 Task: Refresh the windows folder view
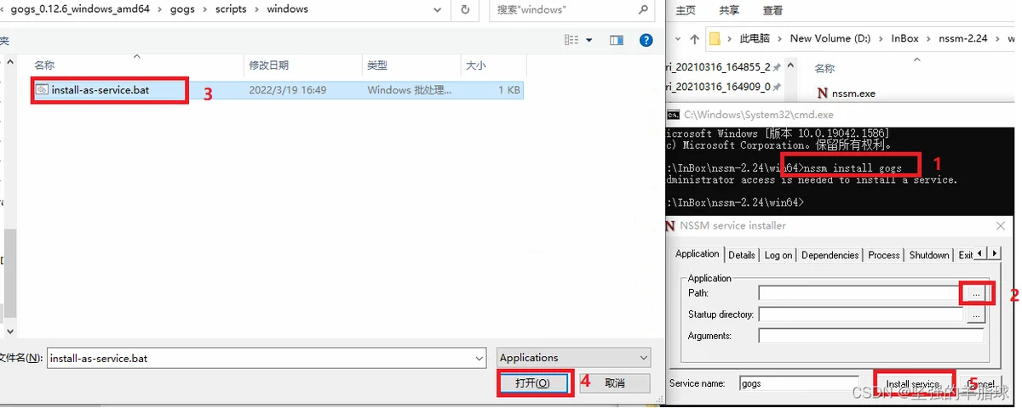click(x=465, y=9)
